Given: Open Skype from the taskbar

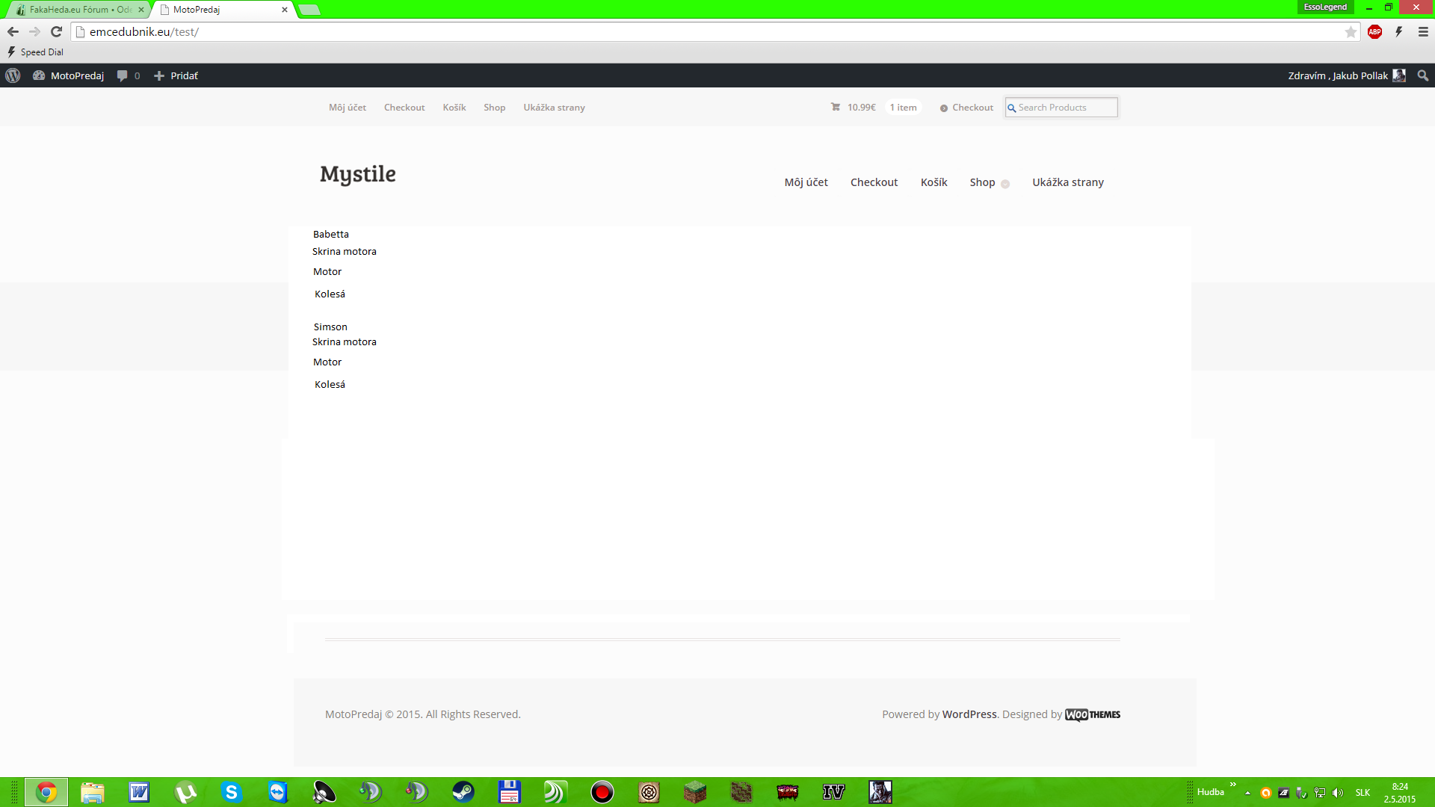Looking at the screenshot, I should 232,792.
